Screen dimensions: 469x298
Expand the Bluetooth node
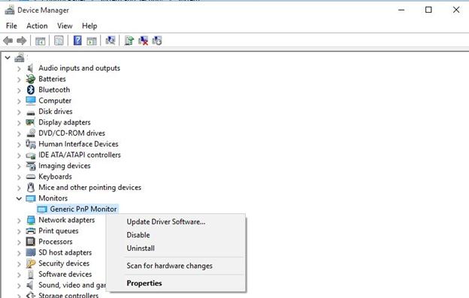pos(19,91)
